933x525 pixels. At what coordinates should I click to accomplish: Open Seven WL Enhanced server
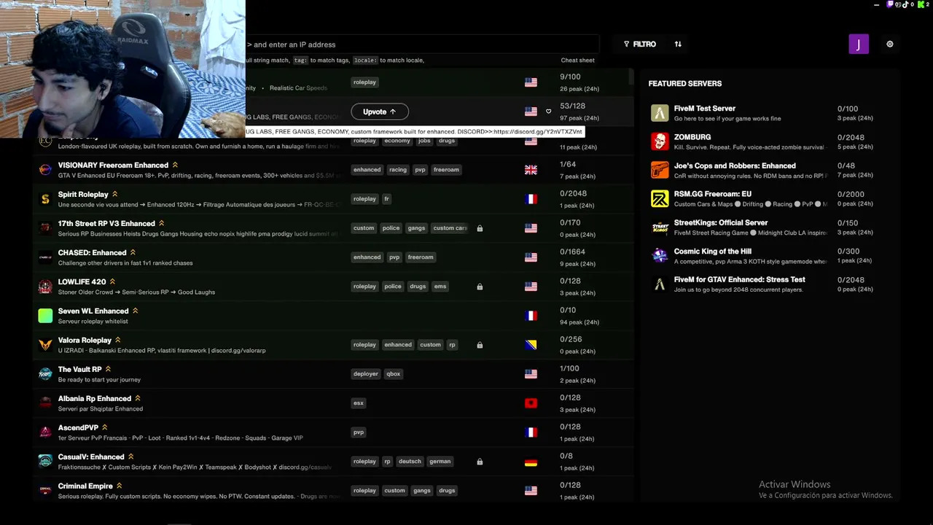click(x=93, y=311)
